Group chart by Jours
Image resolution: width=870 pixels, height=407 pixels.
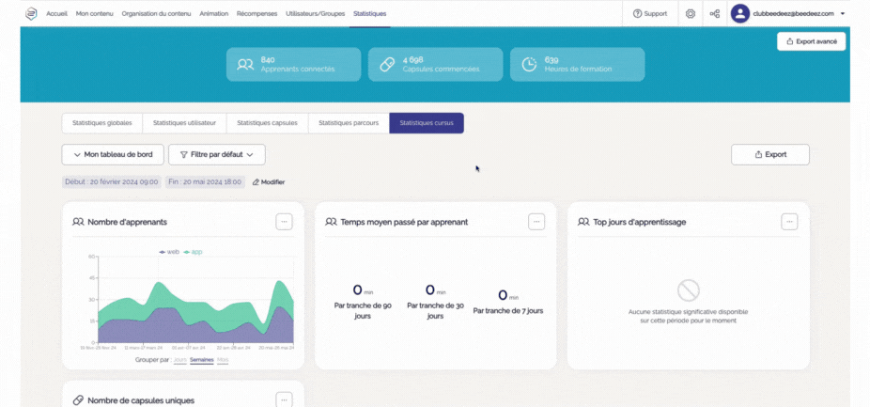pos(179,360)
